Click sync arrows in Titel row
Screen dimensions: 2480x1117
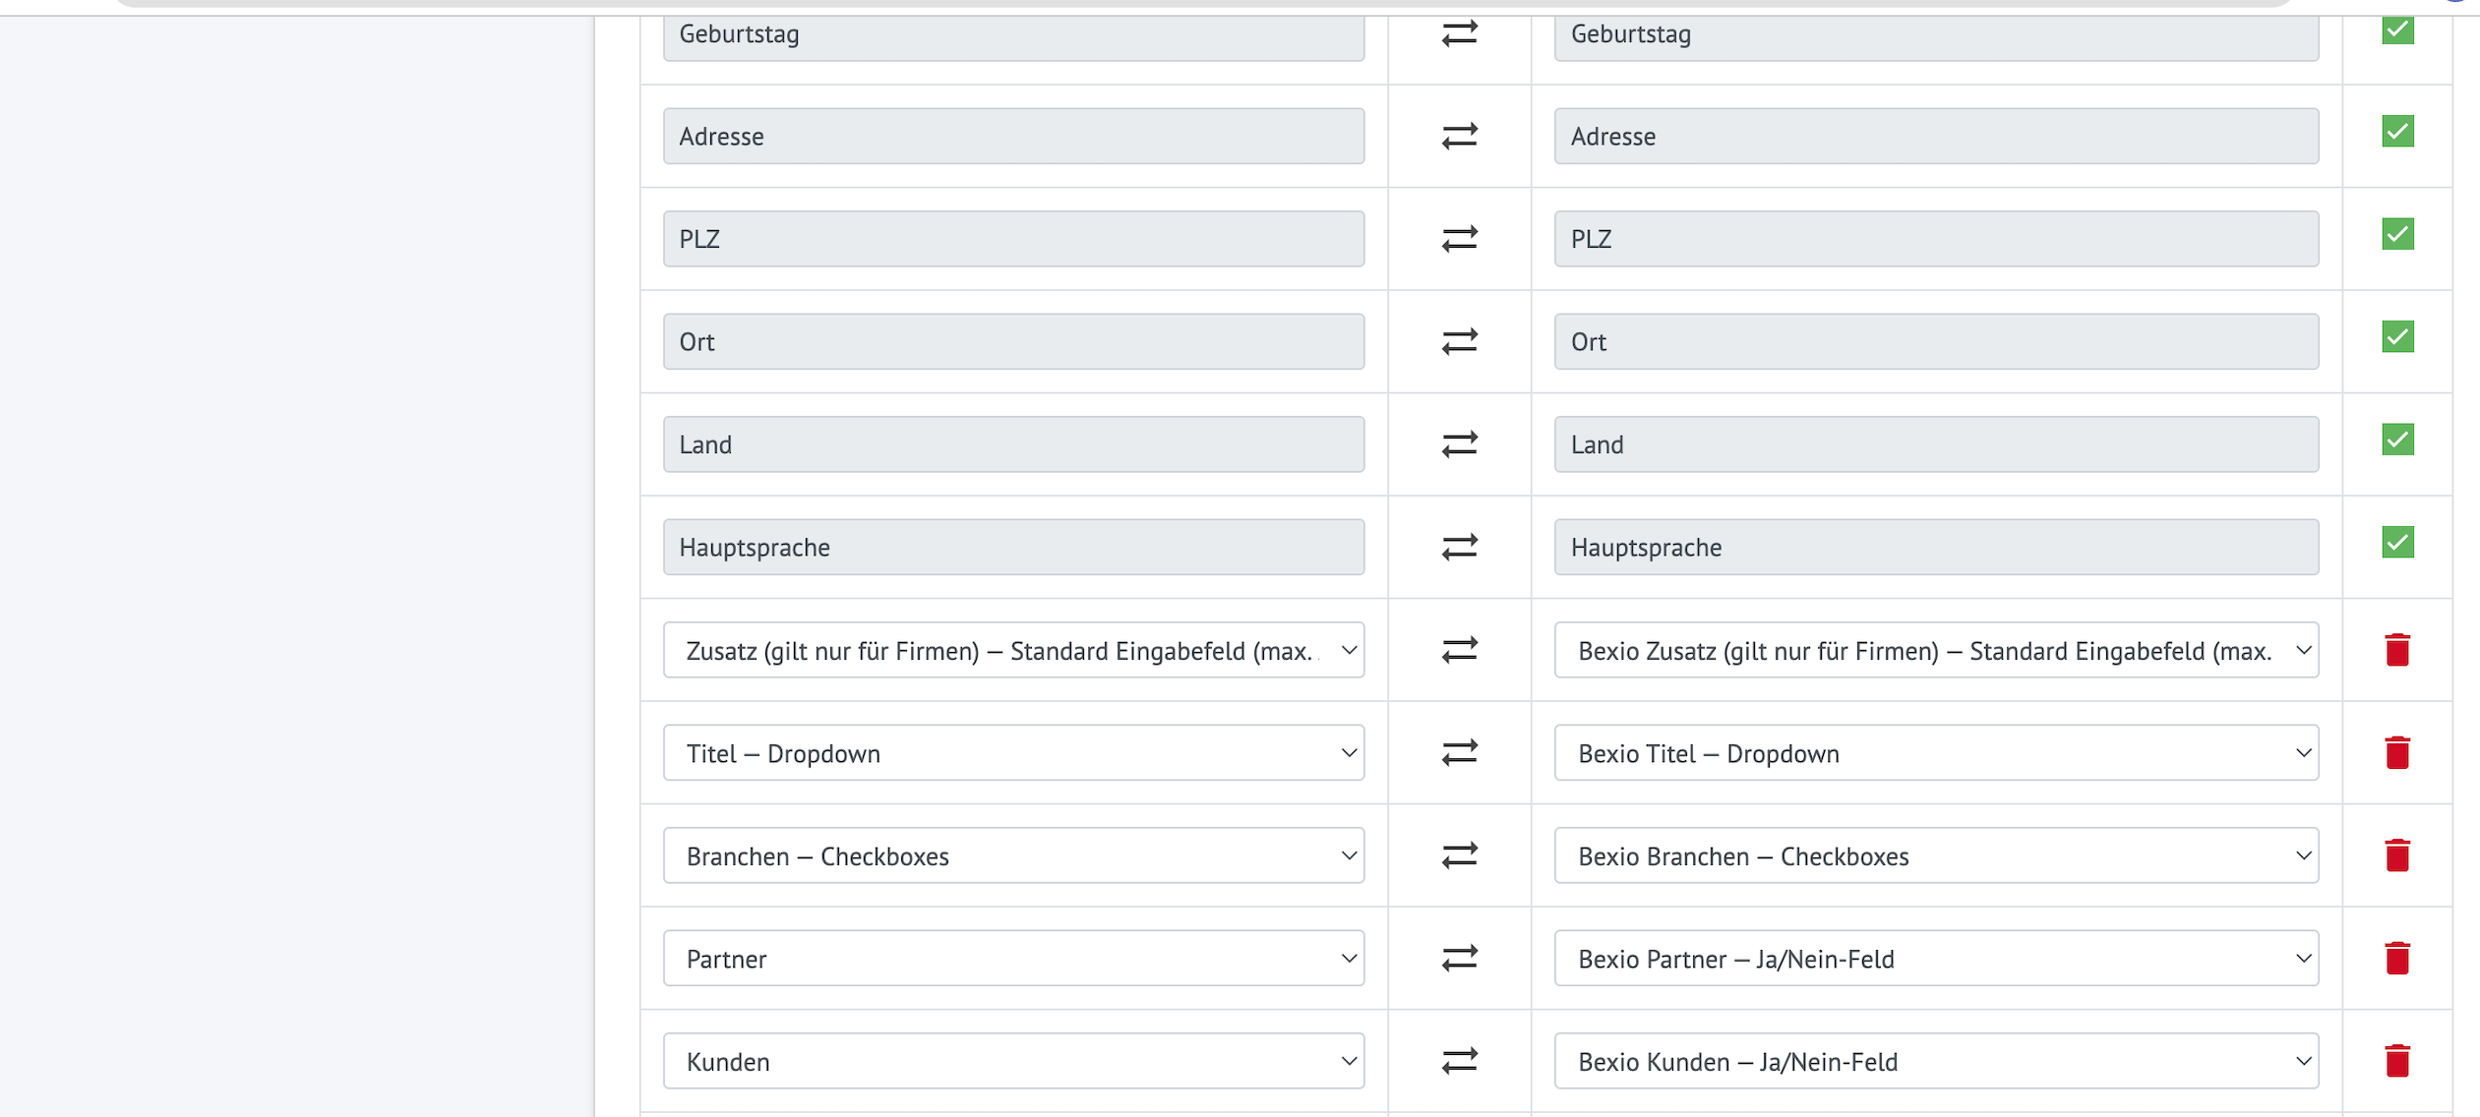1459,753
